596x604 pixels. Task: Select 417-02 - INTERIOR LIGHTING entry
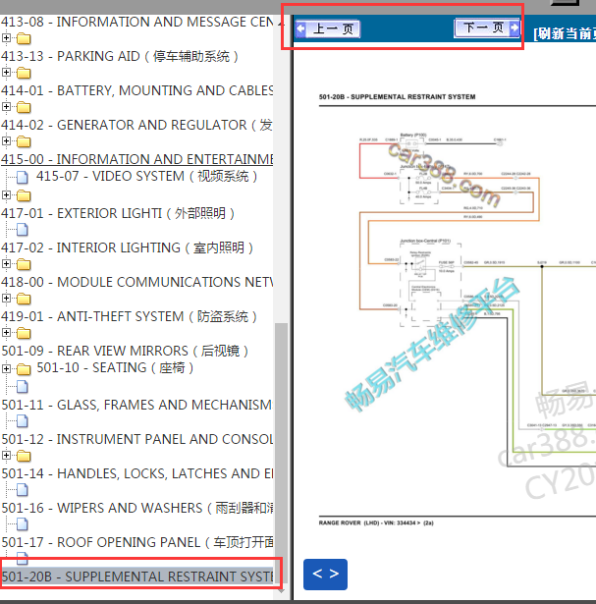click(x=127, y=247)
